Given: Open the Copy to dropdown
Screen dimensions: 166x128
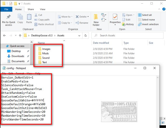Looking at the screenshot, I should (x=65, y=23).
